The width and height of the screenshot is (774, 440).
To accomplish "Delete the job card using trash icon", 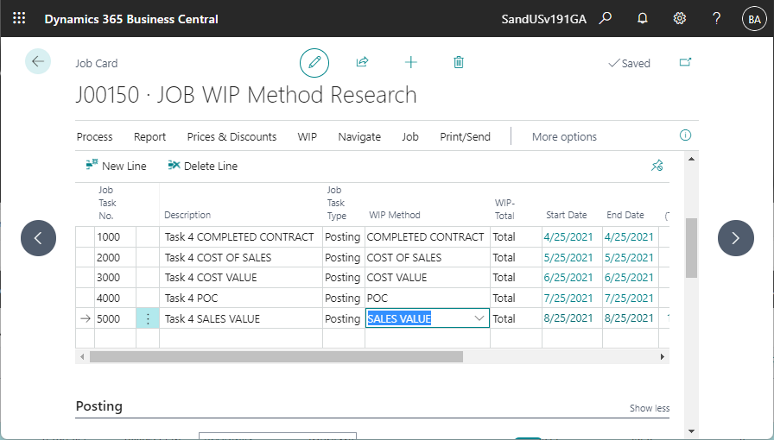I will 459,63.
